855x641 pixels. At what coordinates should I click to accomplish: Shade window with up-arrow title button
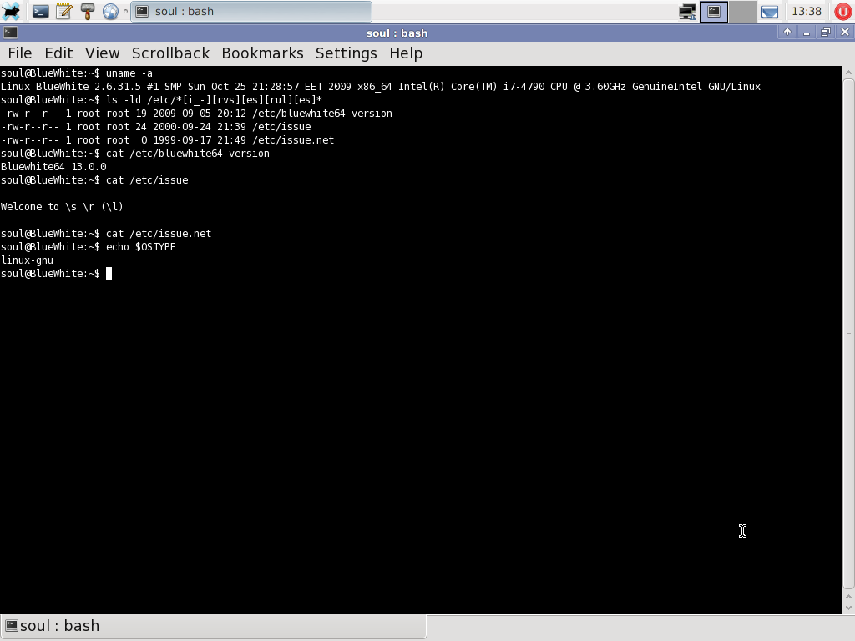pyautogui.click(x=787, y=33)
